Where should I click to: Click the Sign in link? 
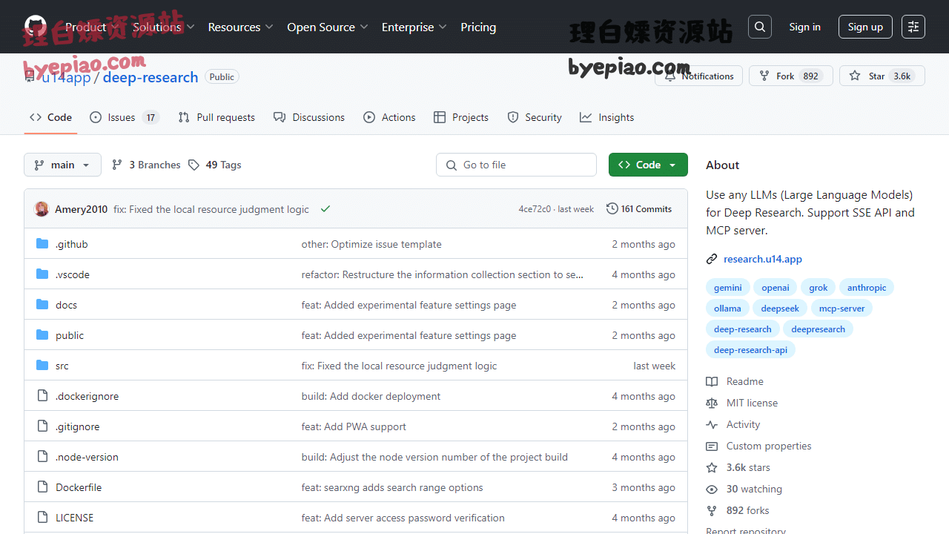[x=804, y=27]
